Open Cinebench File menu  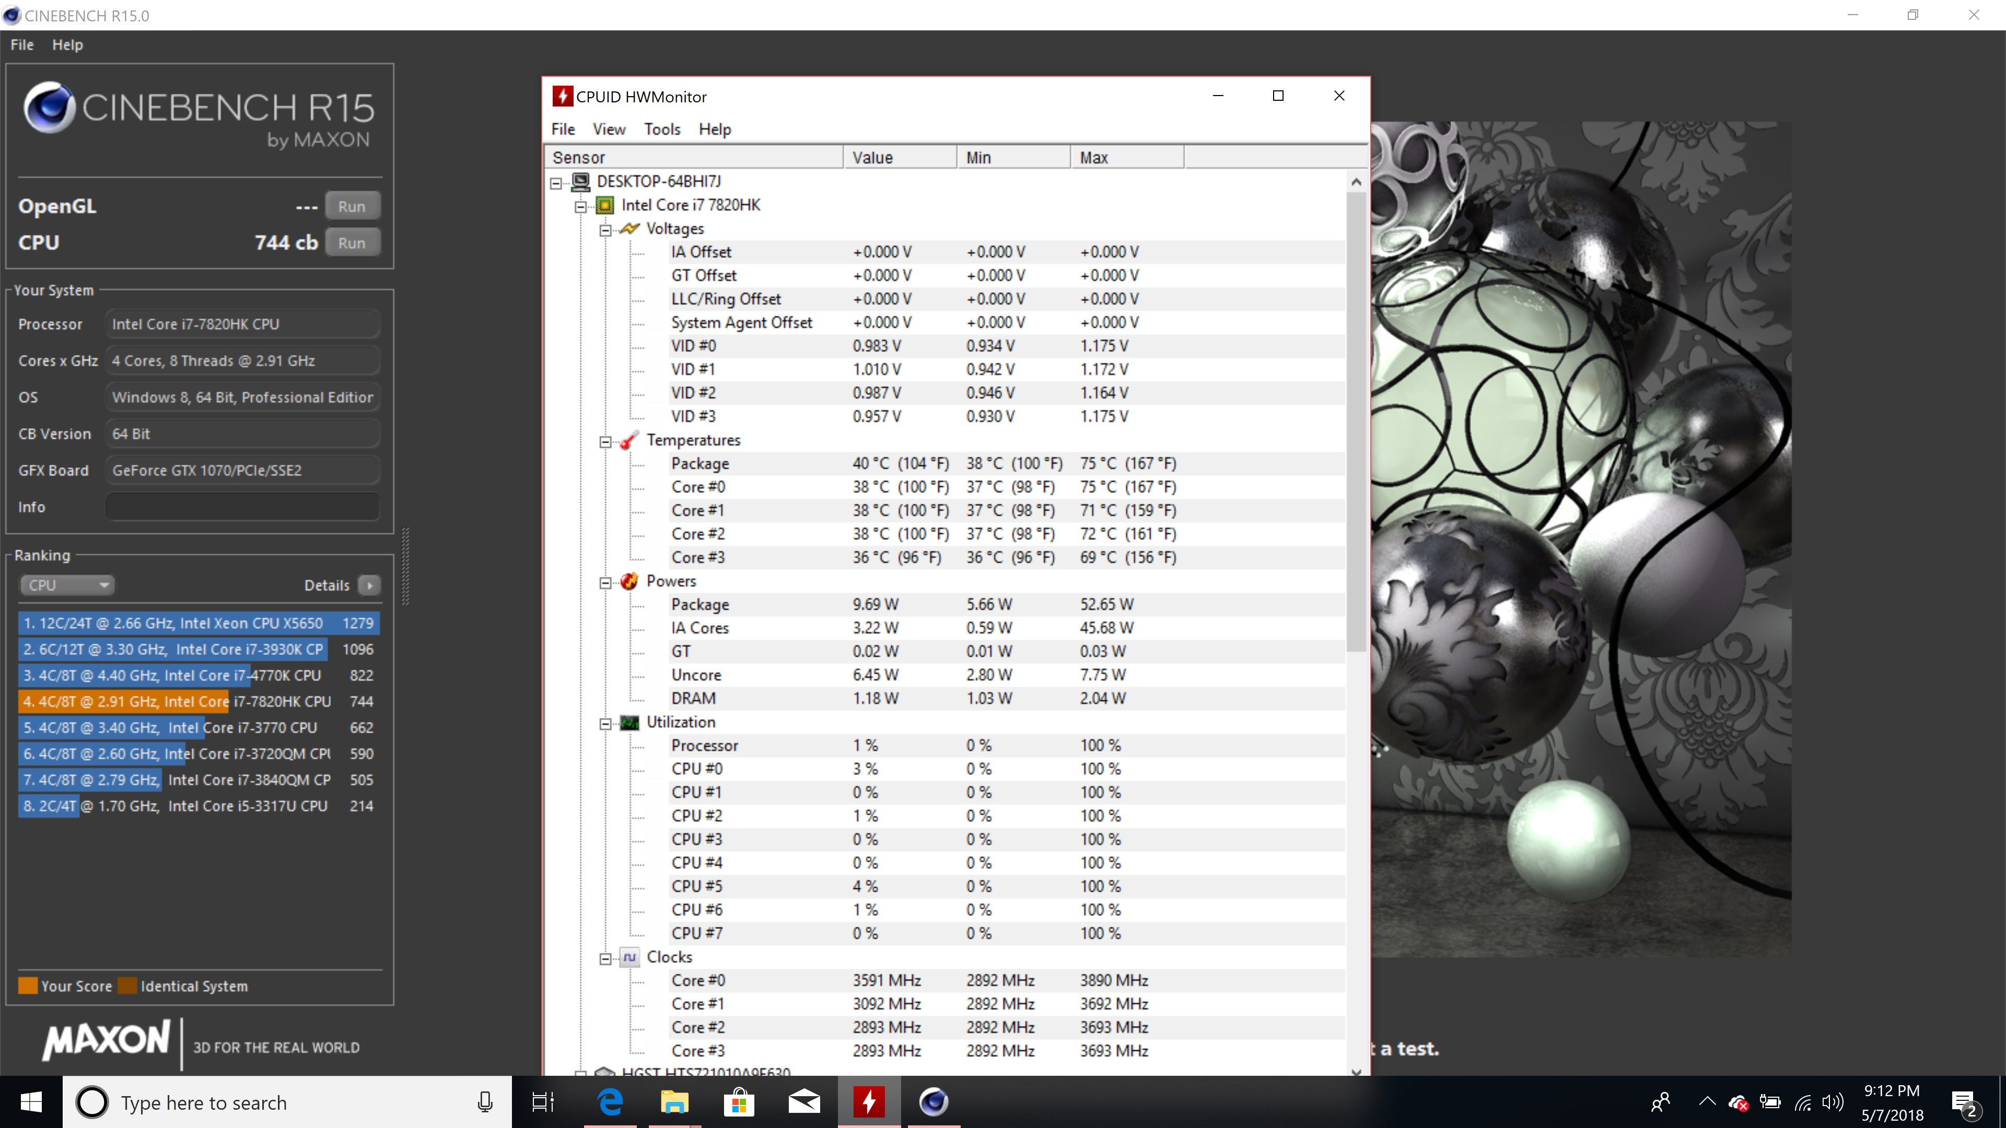click(x=22, y=44)
